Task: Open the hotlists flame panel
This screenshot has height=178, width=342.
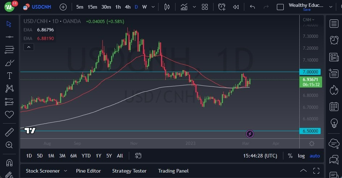Action: click(x=334, y=90)
